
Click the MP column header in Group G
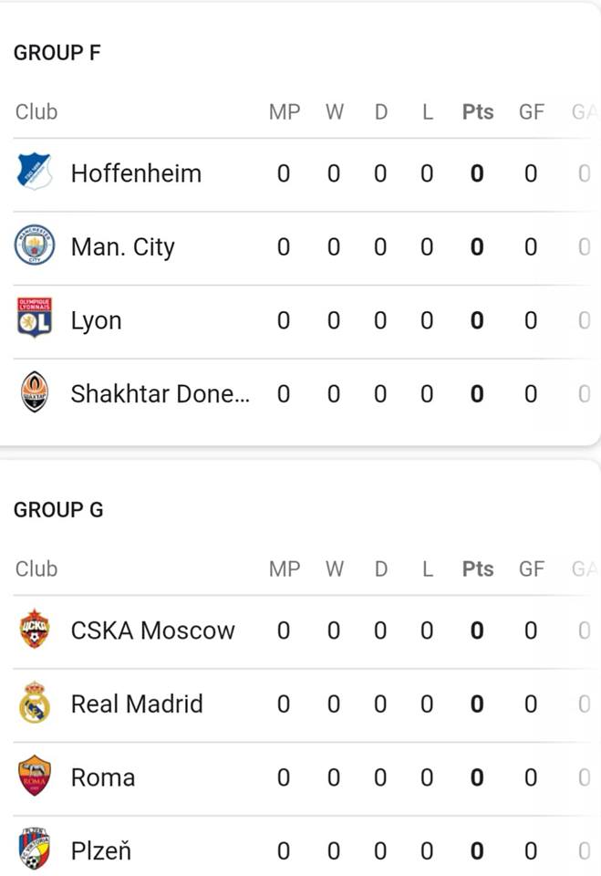coord(285,568)
